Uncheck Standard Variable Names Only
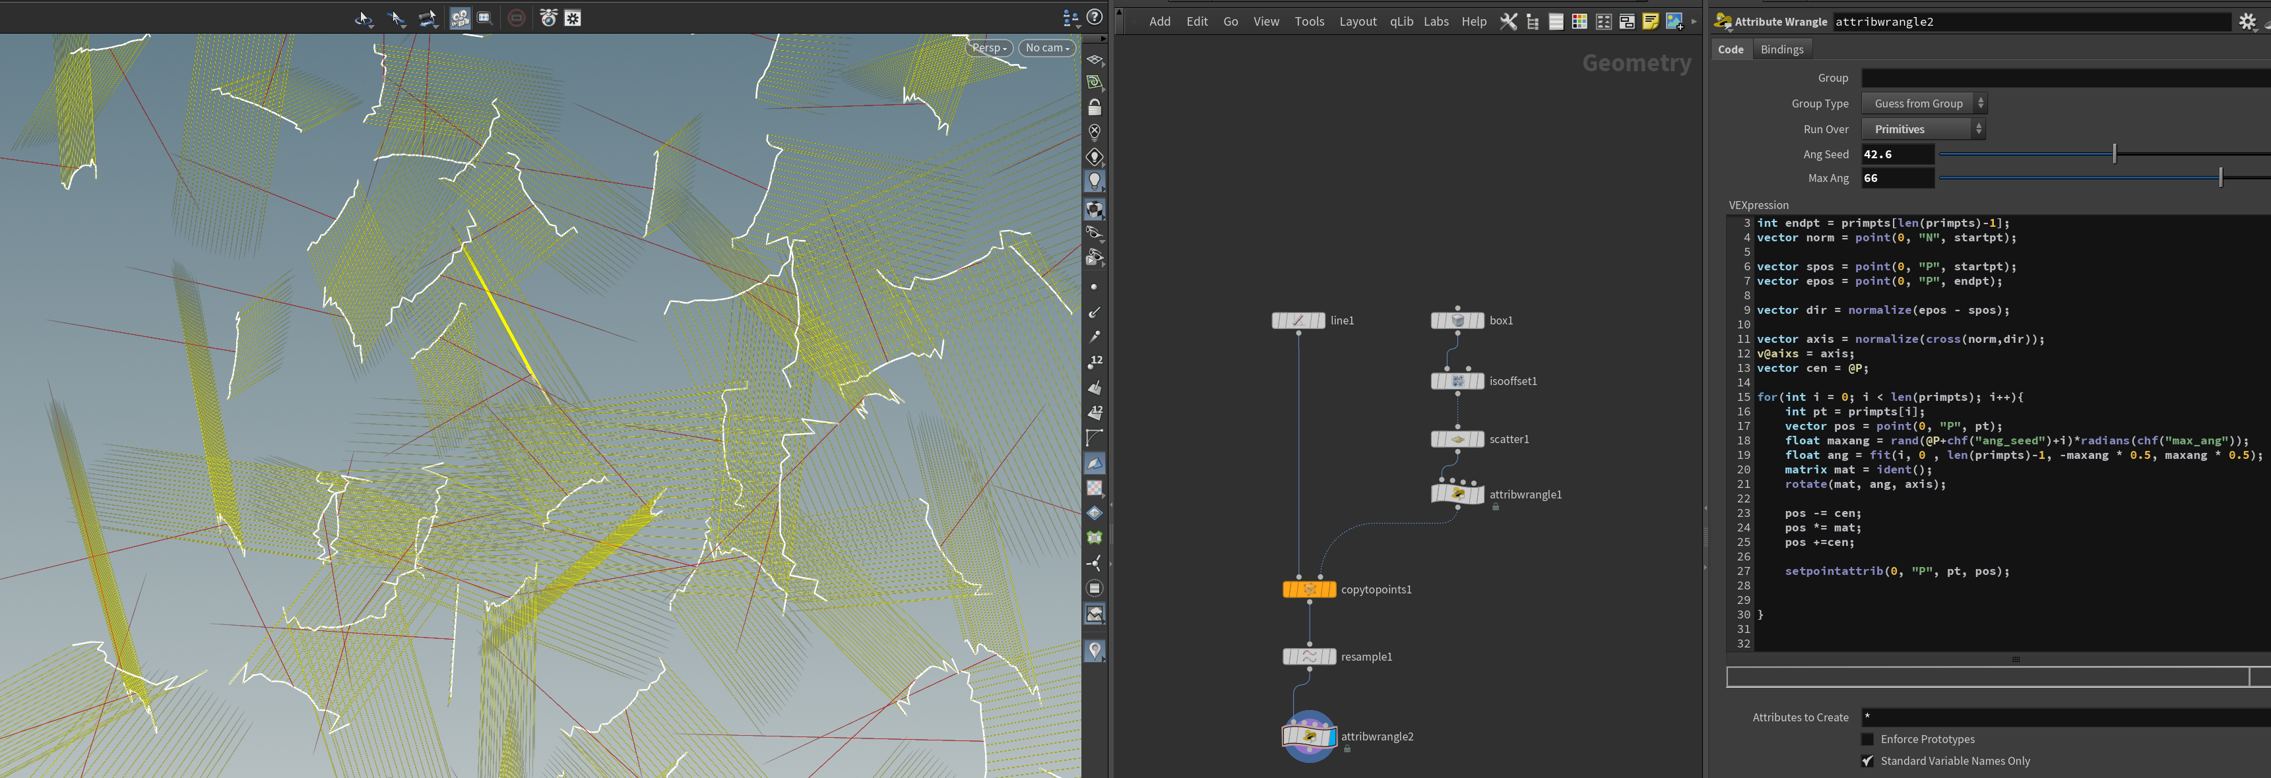Image resolution: width=2271 pixels, height=778 pixels. click(x=1867, y=762)
